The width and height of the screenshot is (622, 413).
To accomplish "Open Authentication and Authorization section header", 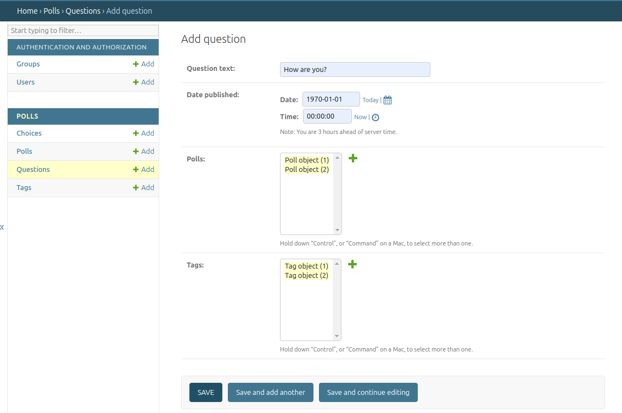I will [x=81, y=47].
